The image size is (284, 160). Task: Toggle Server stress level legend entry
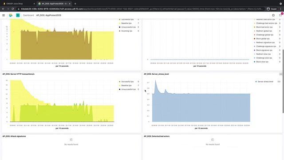point(265,82)
